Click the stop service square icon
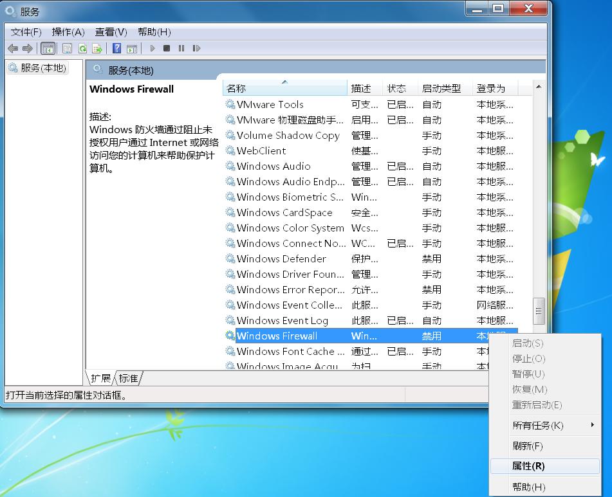This screenshot has width=612, height=497. point(167,48)
